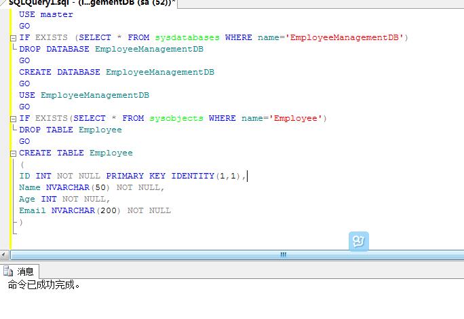
Task: Click the Name NVARCHAR(50) column line
Action: tap(92, 188)
